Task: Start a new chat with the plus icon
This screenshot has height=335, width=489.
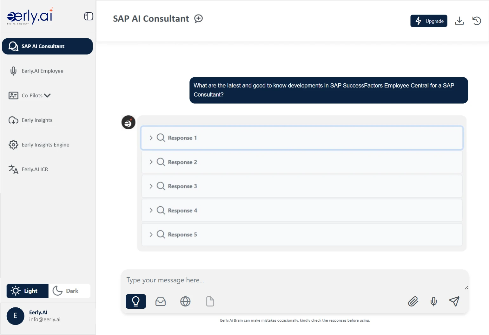Action: click(198, 19)
